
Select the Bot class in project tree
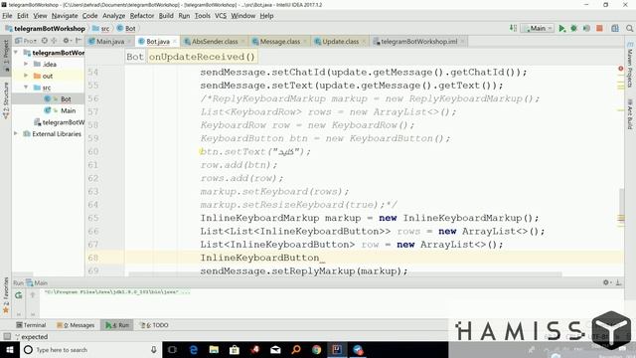[66, 99]
